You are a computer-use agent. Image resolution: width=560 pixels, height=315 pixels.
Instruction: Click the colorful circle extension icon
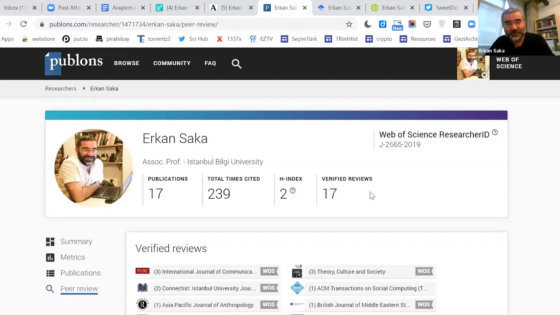point(412,24)
